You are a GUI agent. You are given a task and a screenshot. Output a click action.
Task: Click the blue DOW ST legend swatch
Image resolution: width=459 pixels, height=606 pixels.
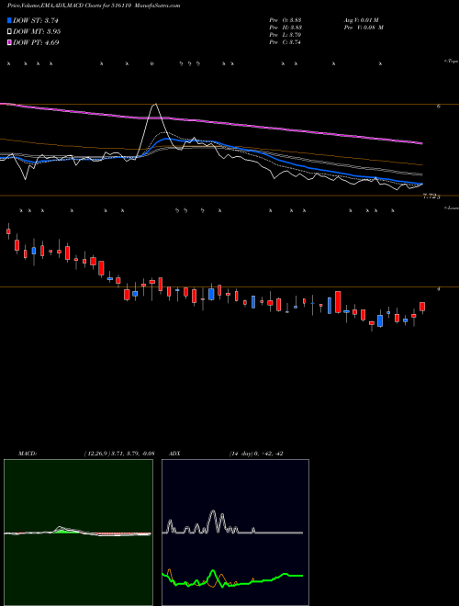[x=9, y=20]
